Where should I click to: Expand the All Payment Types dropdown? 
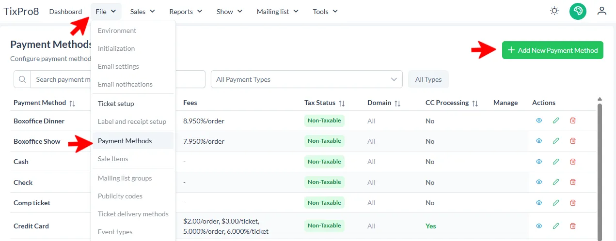coord(307,79)
